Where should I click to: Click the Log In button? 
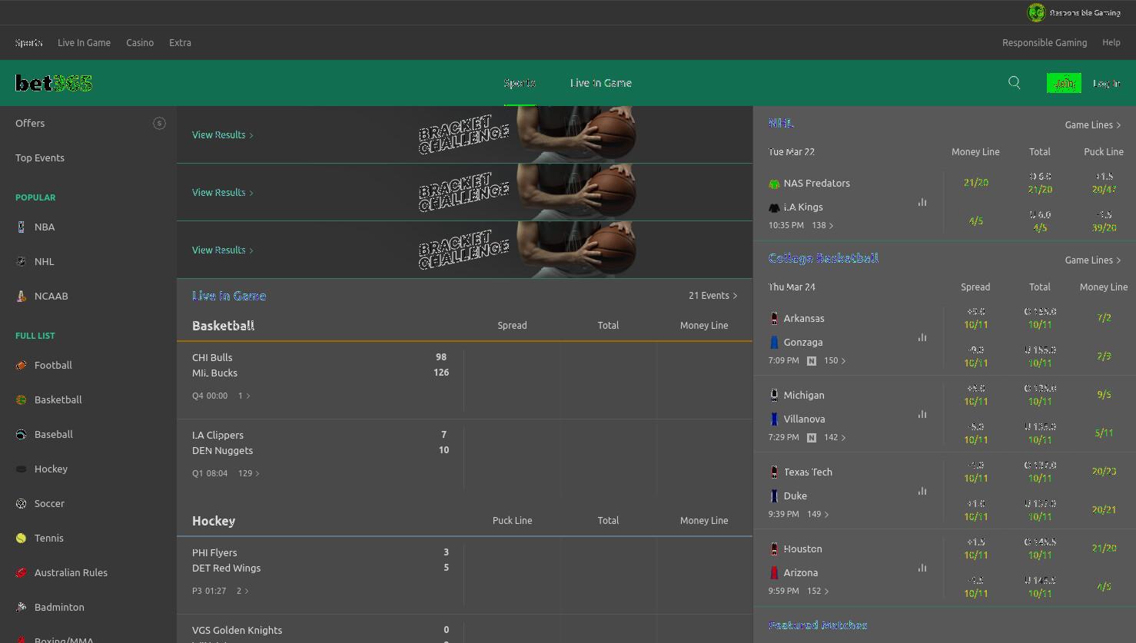point(1107,83)
